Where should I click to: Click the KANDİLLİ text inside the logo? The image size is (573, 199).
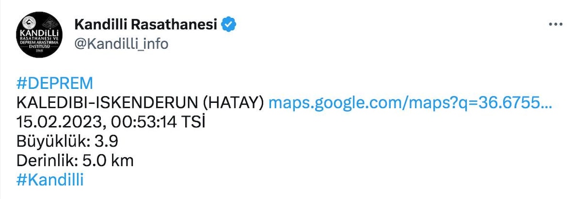(x=40, y=33)
